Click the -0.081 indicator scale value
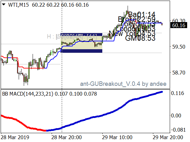Image resolution: width=190 pixels, height=142 pixels. [178, 130]
